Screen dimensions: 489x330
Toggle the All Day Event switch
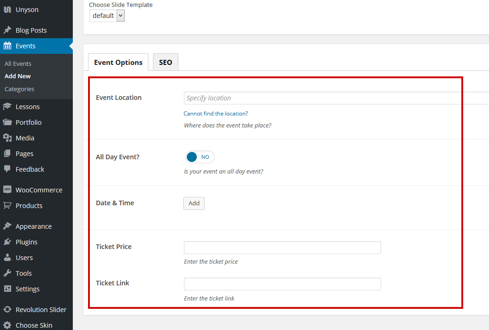pyautogui.click(x=200, y=157)
